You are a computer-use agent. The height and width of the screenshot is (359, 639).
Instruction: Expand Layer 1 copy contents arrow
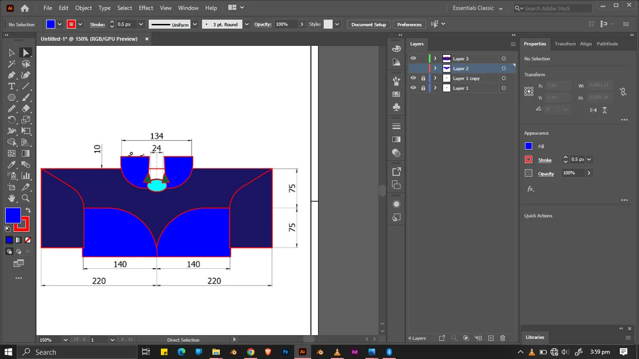point(435,78)
